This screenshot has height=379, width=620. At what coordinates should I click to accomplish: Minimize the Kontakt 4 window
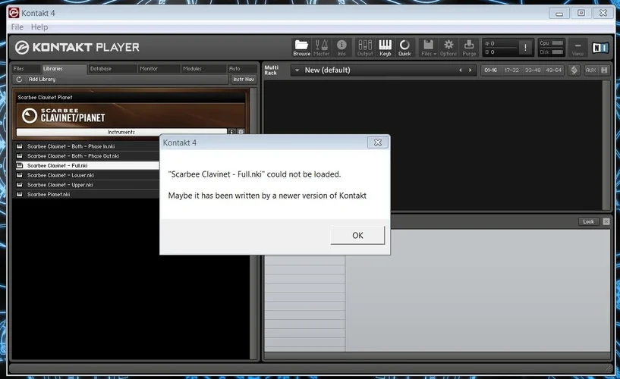[559, 13]
